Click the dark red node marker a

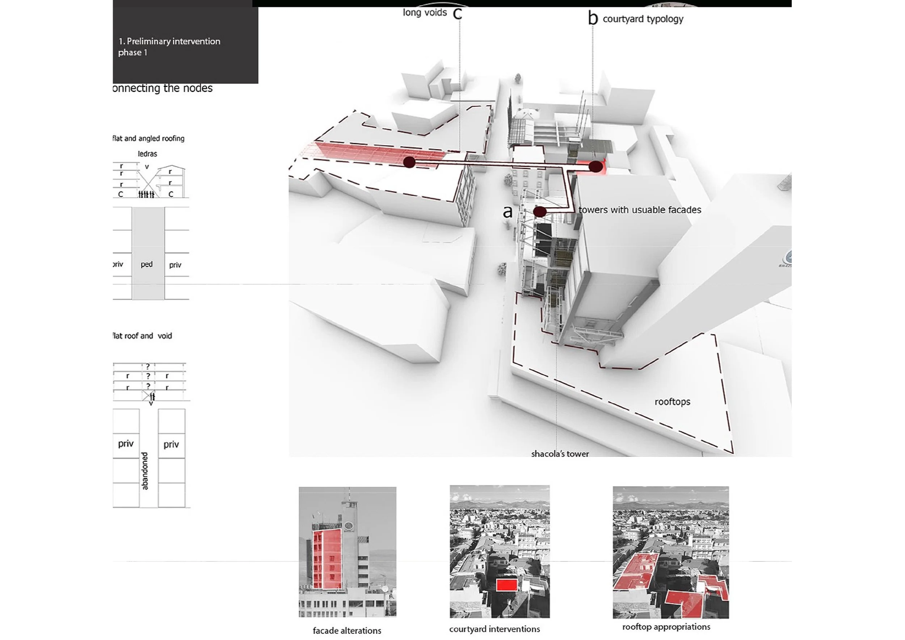pos(539,212)
